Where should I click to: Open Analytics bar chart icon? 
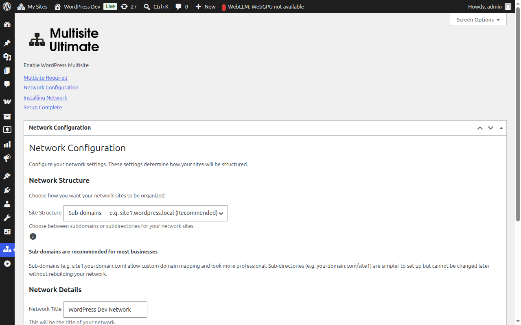(7, 144)
